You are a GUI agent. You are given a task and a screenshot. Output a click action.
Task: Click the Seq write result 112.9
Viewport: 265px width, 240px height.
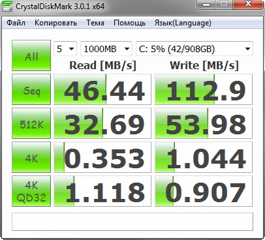coord(204,89)
